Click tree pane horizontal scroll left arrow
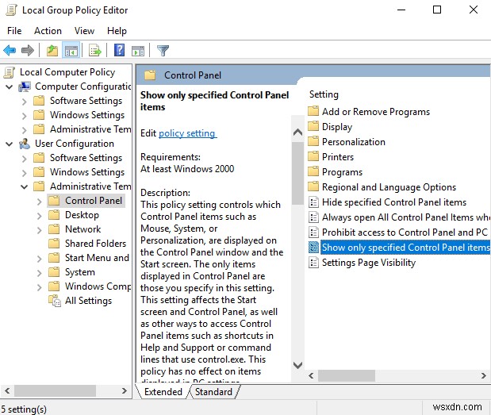The width and height of the screenshot is (491, 415). [7, 390]
